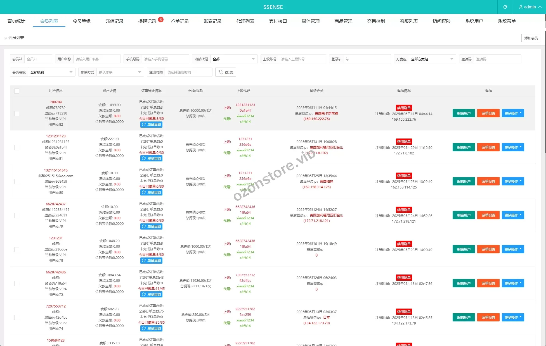
Task: Click the 用户名称 input field
Action: click(96, 59)
